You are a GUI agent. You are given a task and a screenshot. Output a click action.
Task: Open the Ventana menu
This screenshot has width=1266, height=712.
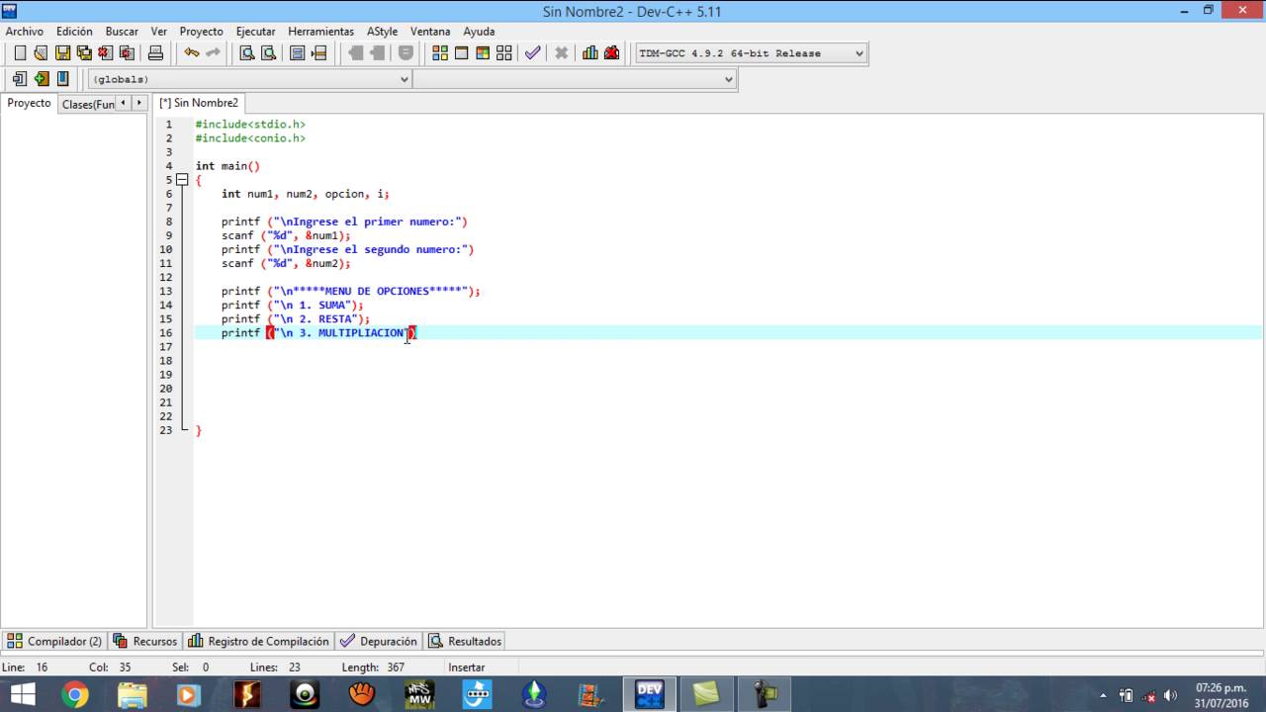coord(430,32)
